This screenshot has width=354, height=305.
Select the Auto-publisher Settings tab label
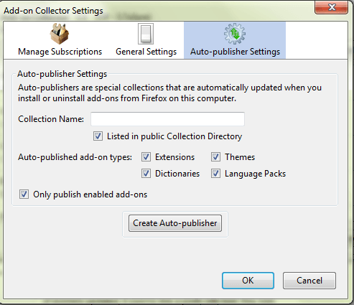click(235, 52)
